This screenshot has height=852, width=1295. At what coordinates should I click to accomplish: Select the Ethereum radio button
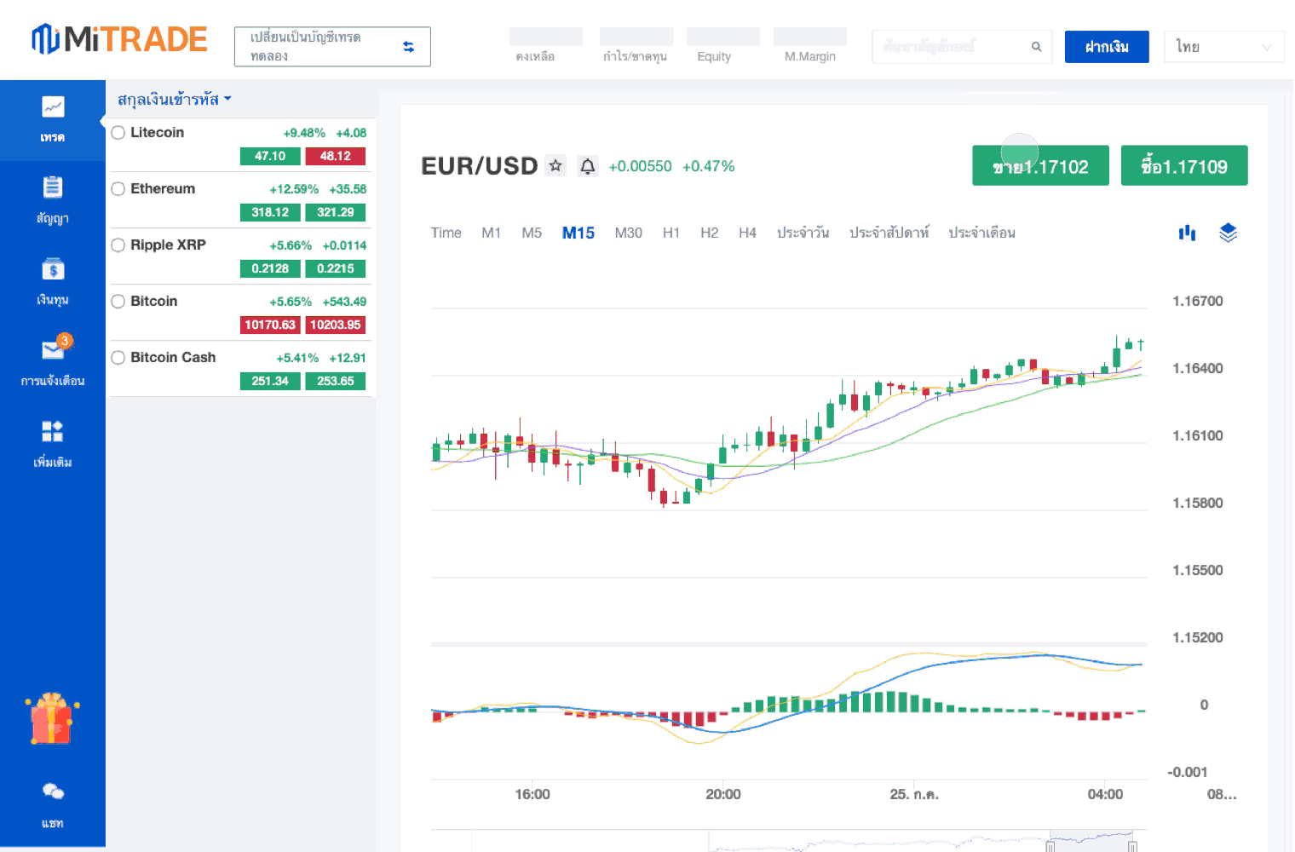click(118, 189)
